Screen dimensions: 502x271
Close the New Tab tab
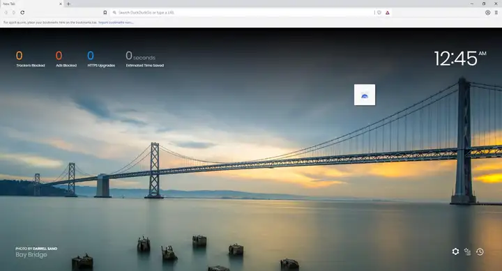point(61,4)
